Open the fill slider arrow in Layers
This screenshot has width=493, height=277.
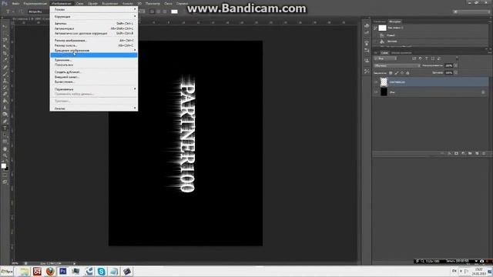click(455, 73)
